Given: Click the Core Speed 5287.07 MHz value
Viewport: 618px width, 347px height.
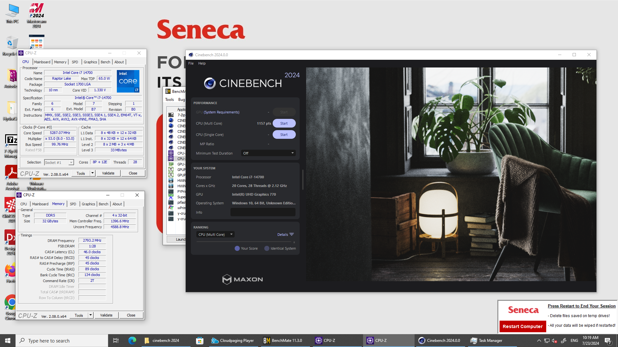Looking at the screenshot, I should (x=60, y=133).
